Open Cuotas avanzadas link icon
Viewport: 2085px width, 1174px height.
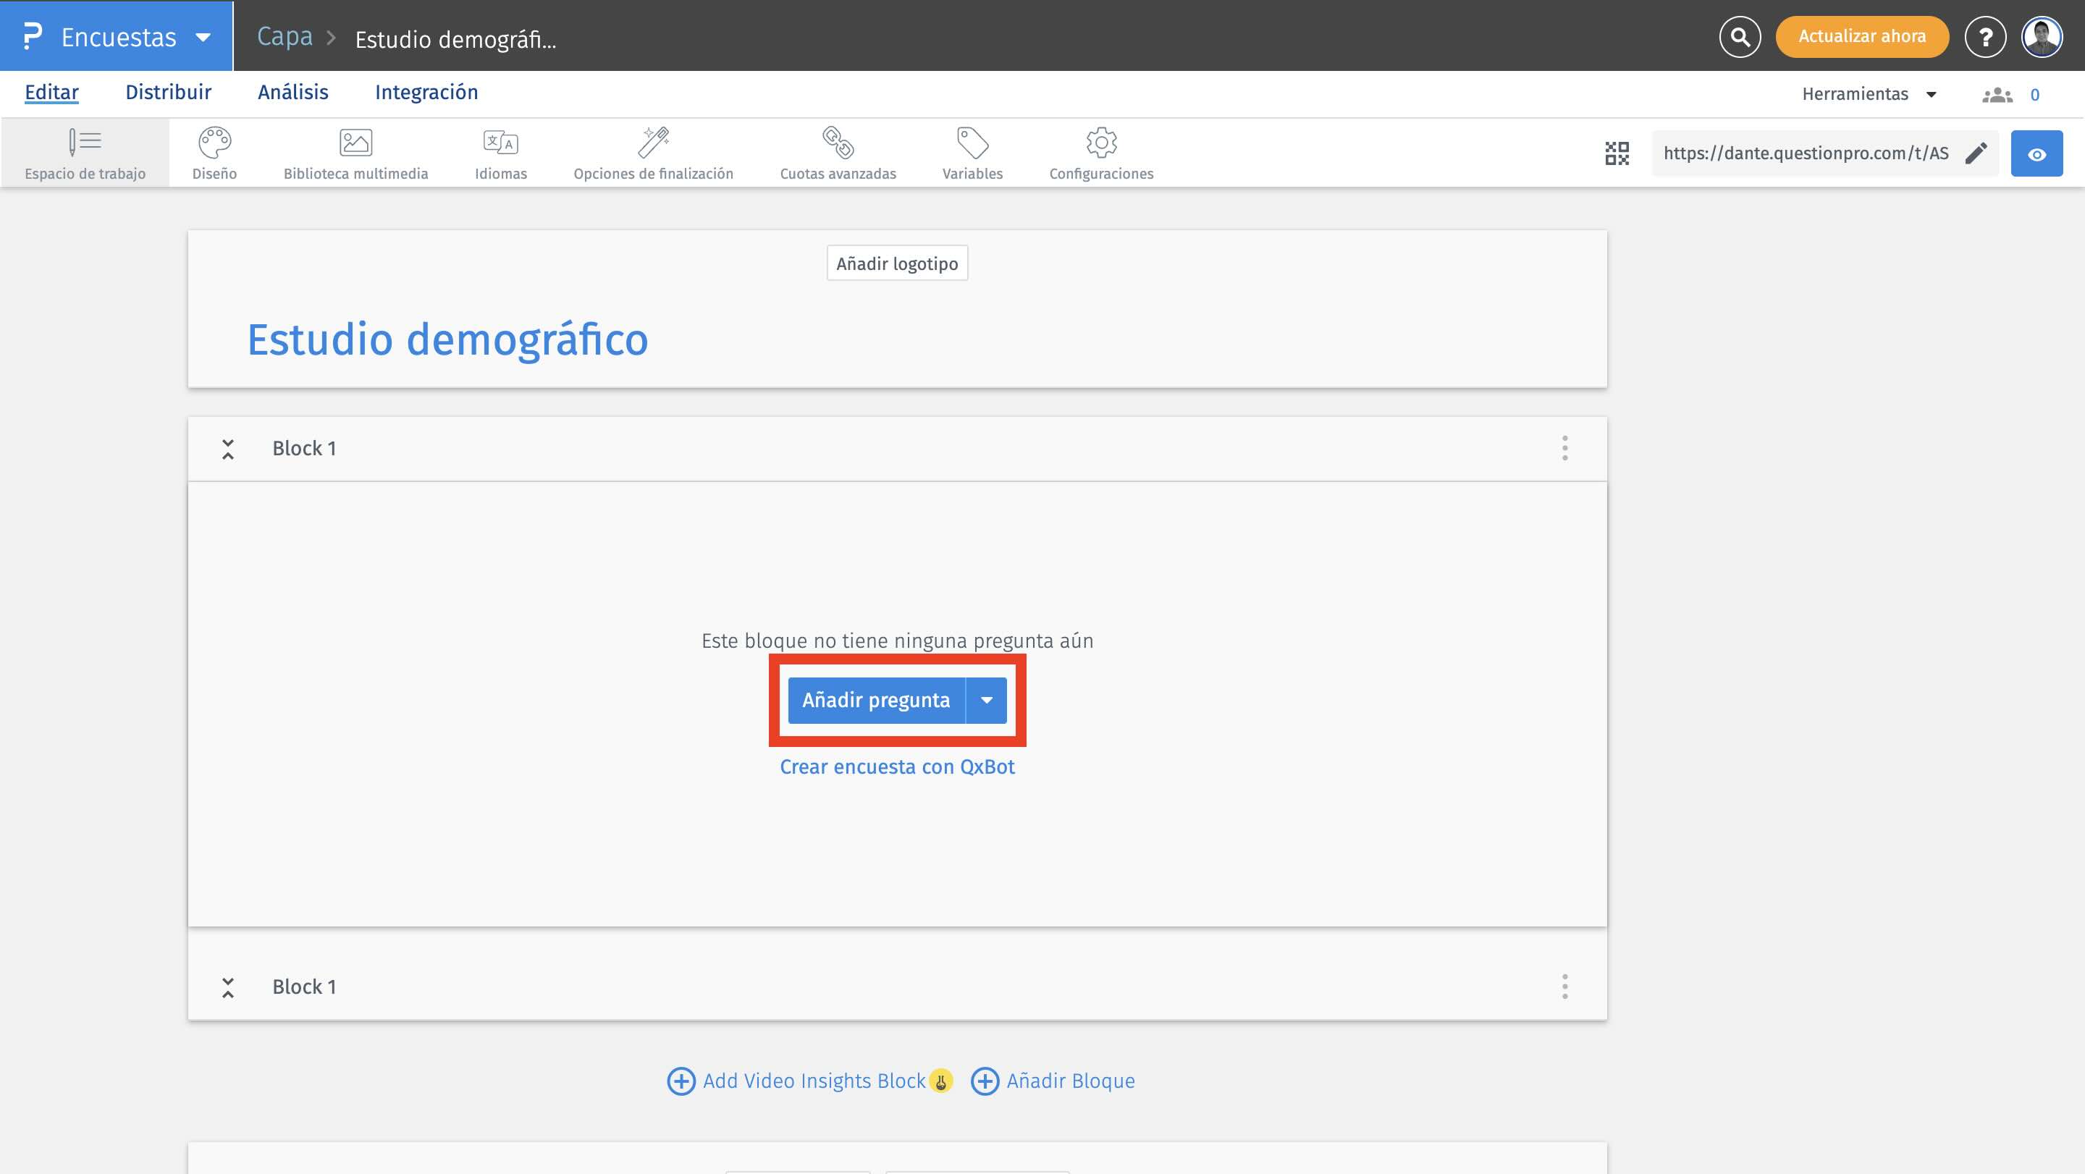(x=838, y=143)
